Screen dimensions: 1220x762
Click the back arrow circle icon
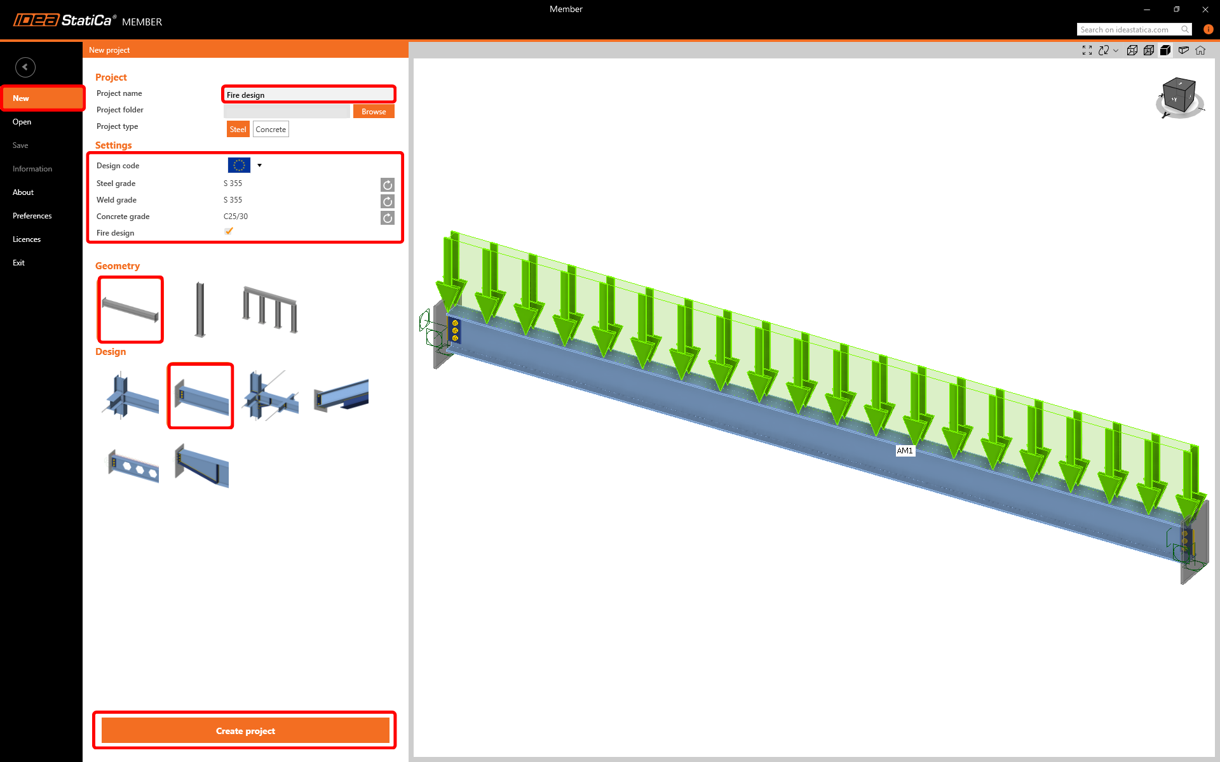coord(25,67)
